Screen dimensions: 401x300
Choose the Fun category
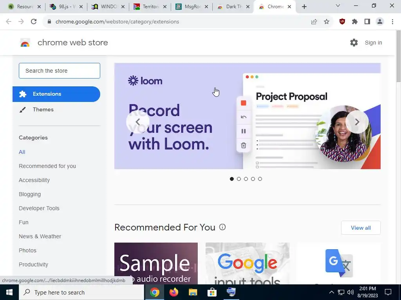(x=23, y=222)
